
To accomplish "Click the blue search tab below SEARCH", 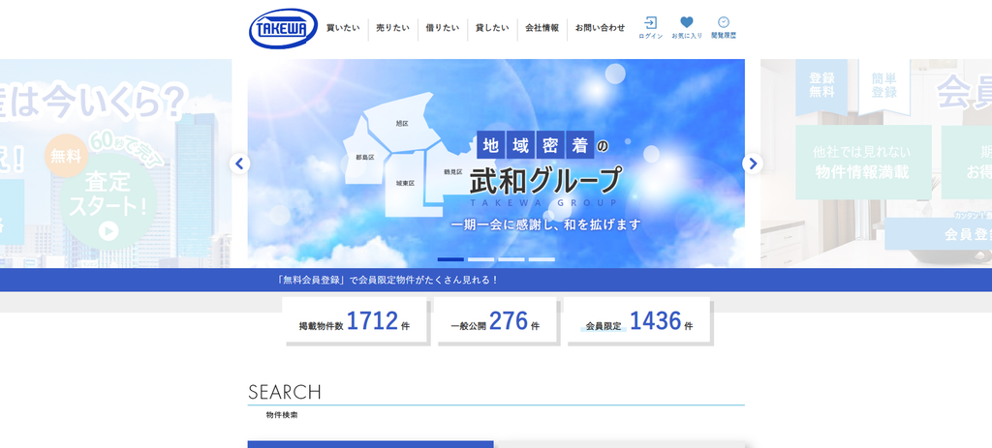I will [x=370, y=444].
